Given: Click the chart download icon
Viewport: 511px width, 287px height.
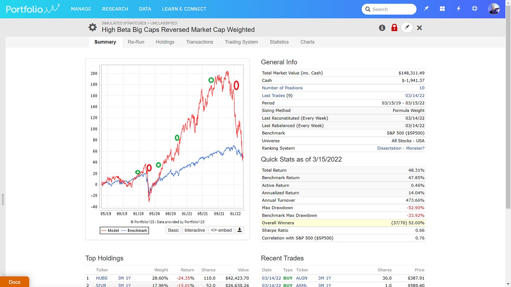Looking at the screenshot, I should pyautogui.click(x=239, y=230).
